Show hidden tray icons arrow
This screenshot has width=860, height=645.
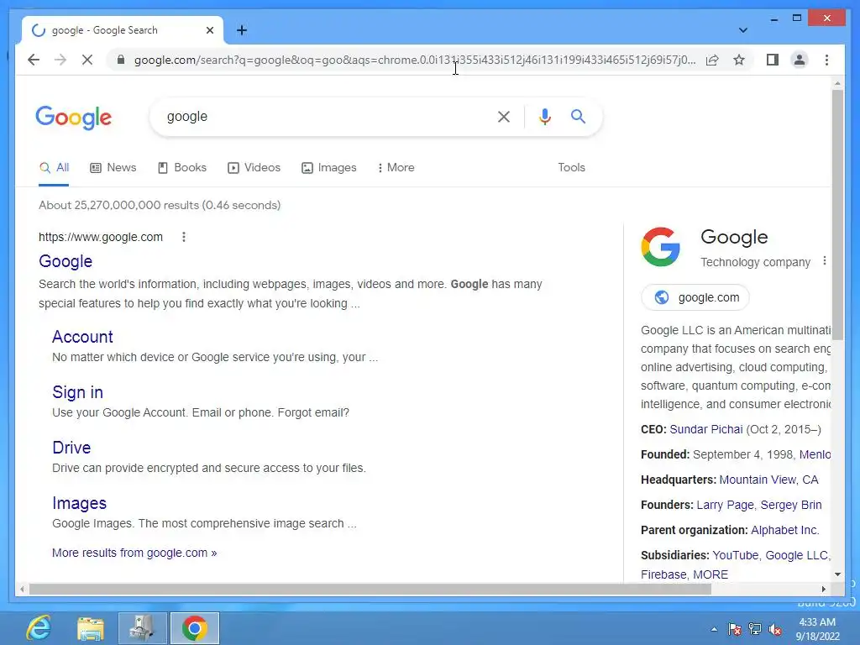[x=714, y=629]
